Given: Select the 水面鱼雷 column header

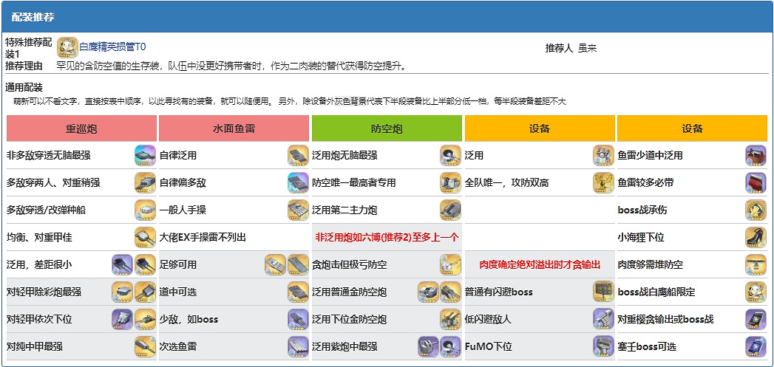Looking at the screenshot, I should point(234,128).
